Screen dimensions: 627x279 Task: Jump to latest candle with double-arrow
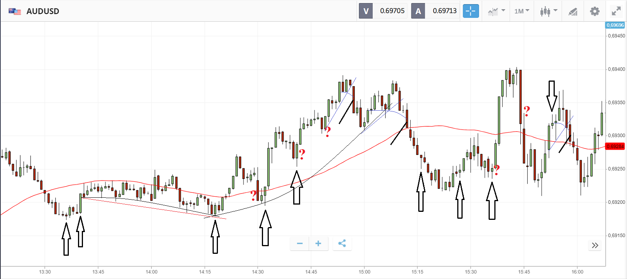click(595, 245)
